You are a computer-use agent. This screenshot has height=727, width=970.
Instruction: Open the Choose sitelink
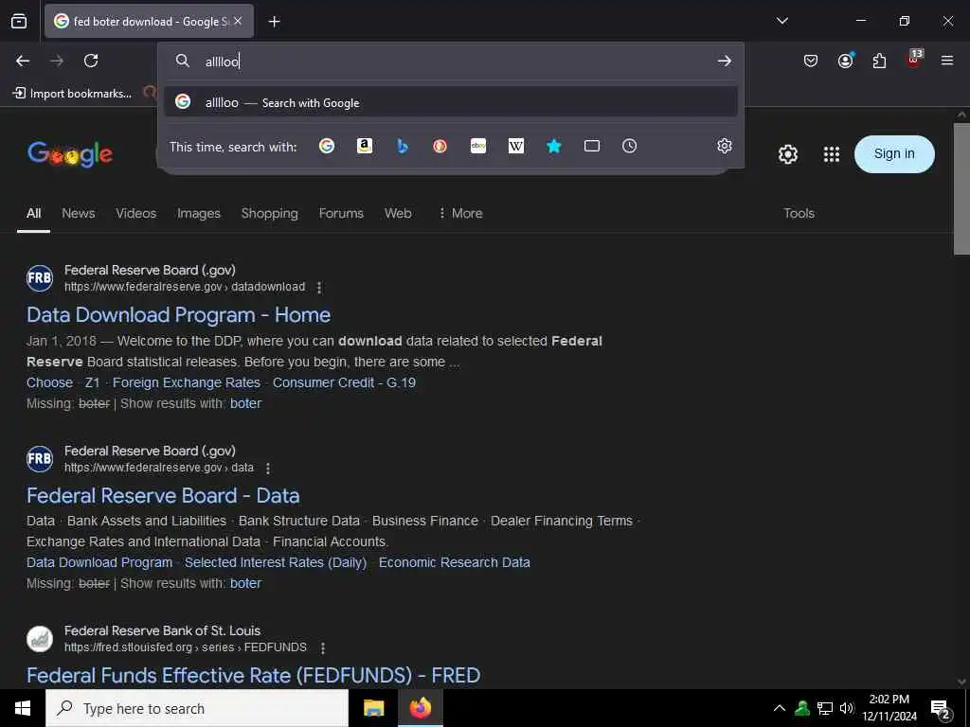tap(49, 382)
